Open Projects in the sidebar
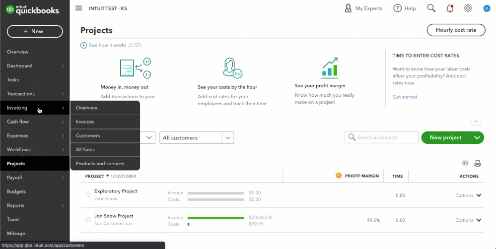Image resolution: width=496 pixels, height=249 pixels. point(35,163)
